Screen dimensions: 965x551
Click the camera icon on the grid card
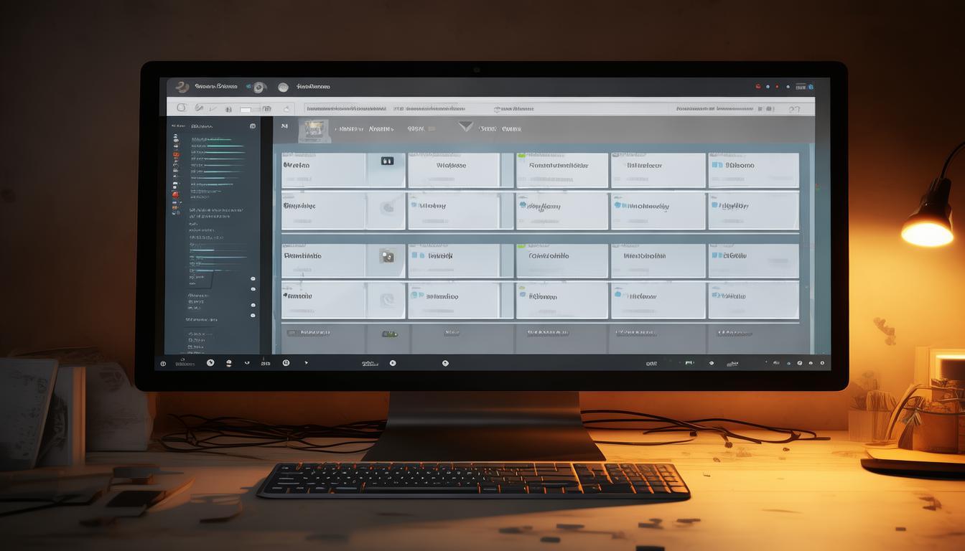[387, 255]
